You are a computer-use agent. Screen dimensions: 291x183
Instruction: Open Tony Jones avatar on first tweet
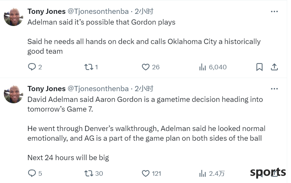(14, 17)
